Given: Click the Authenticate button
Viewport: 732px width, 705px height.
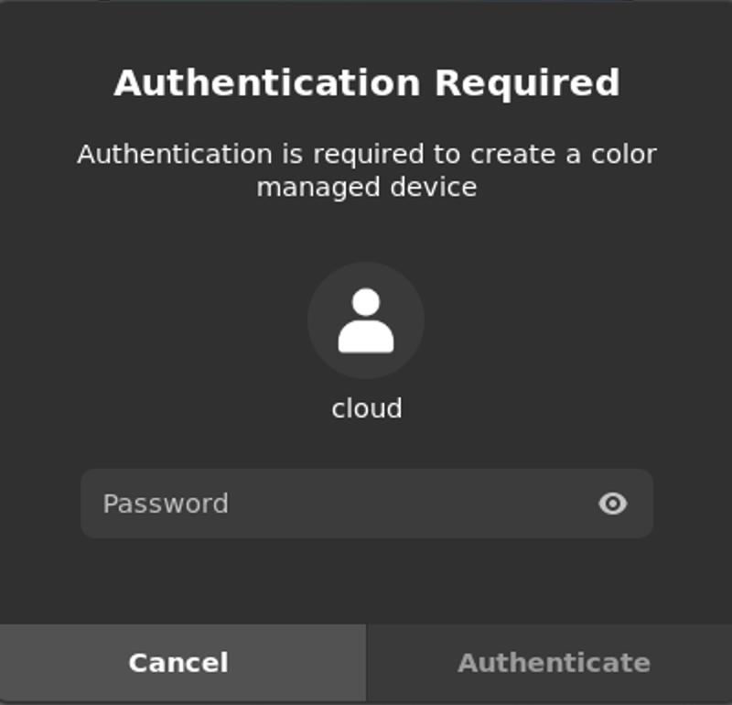Looking at the screenshot, I should [x=553, y=663].
